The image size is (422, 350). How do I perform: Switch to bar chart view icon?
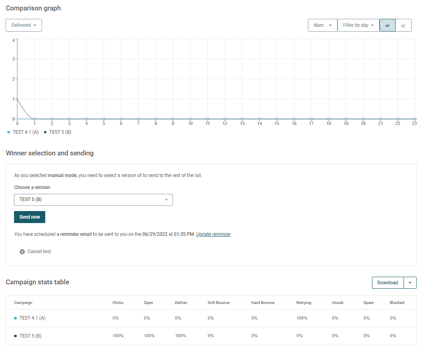coord(387,25)
